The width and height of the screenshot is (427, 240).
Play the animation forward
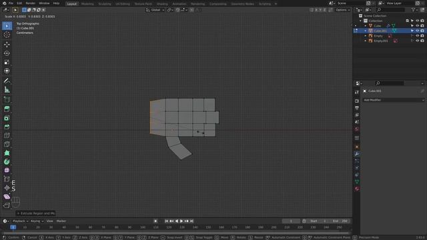point(181,221)
